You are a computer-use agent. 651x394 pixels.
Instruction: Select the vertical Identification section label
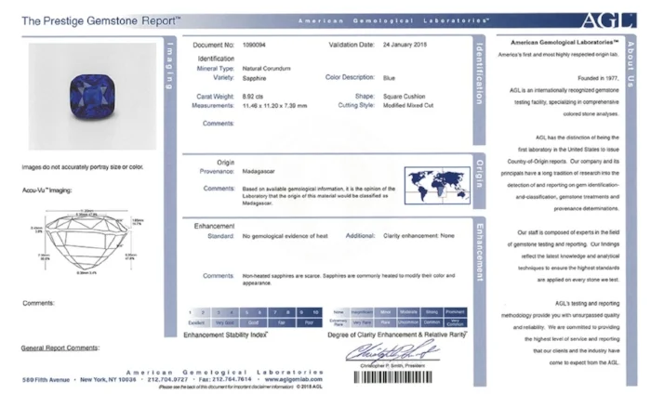[479, 73]
